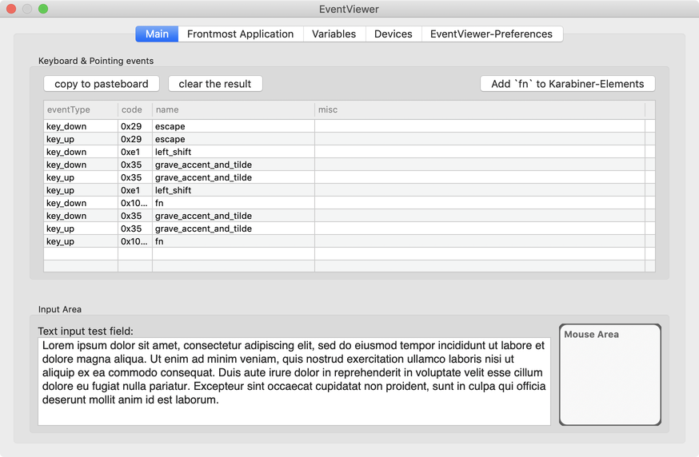
Task: Select the key_up fn row
Action: pyautogui.click(x=349, y=241)
